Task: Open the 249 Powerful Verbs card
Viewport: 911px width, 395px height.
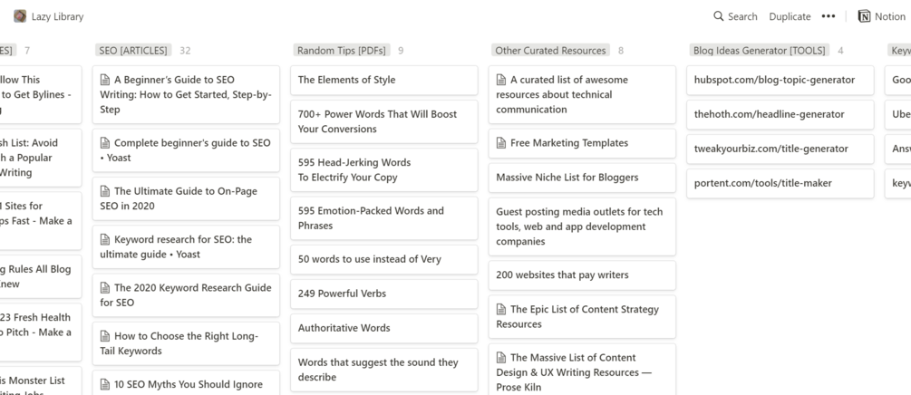Action: (x=343, y=294)
